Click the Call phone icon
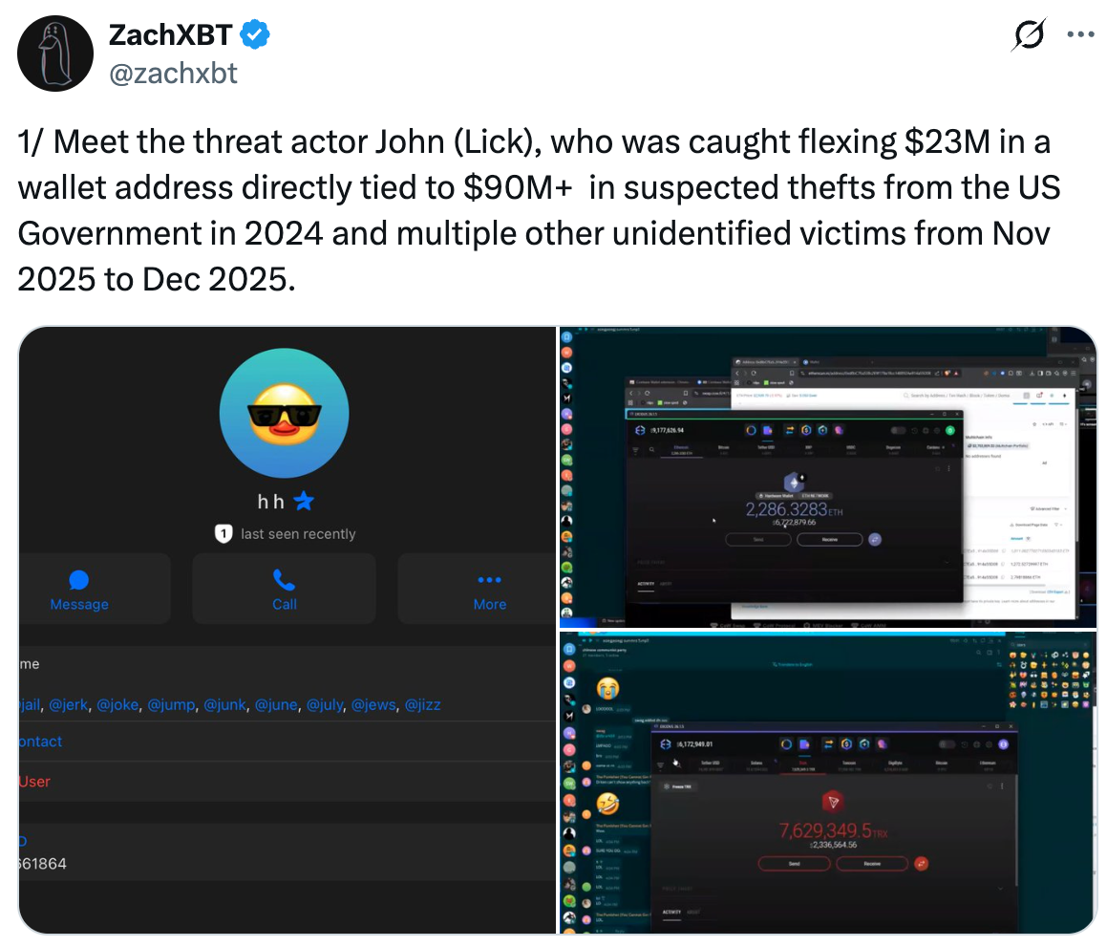 tap(284, 580)
